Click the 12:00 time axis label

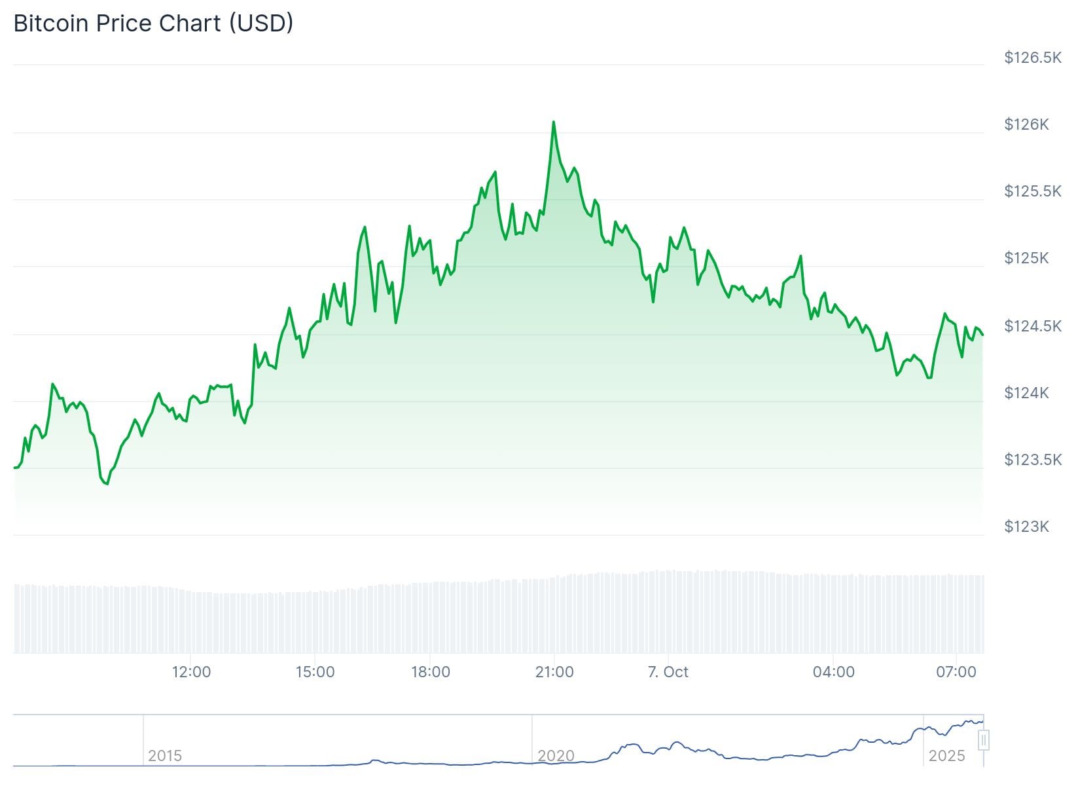(191, 672)
